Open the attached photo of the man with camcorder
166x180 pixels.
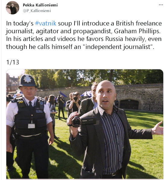click(x=85, y=124)
